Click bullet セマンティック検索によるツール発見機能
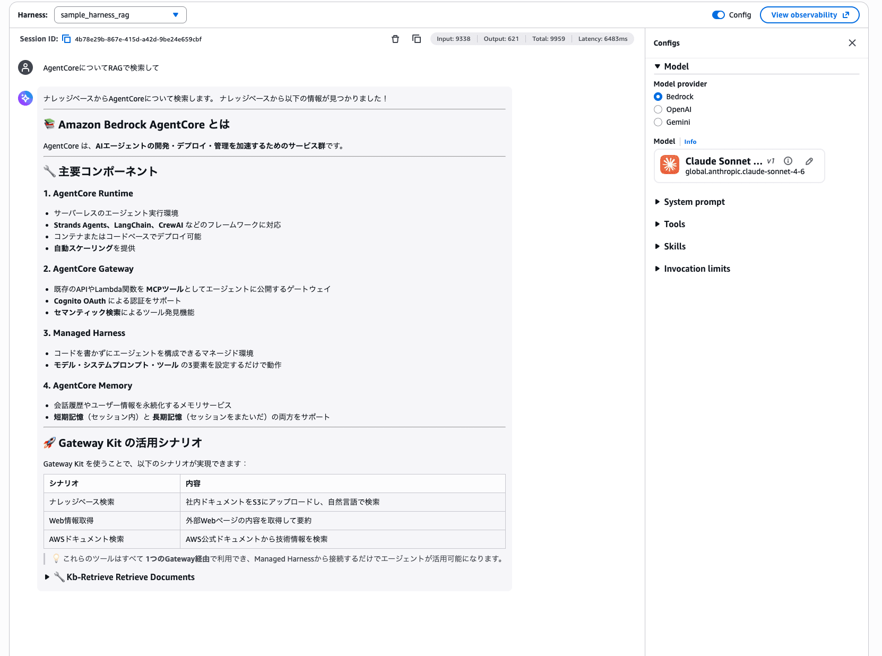This screenshot has height=656, width=882. (x=124, y=313)
